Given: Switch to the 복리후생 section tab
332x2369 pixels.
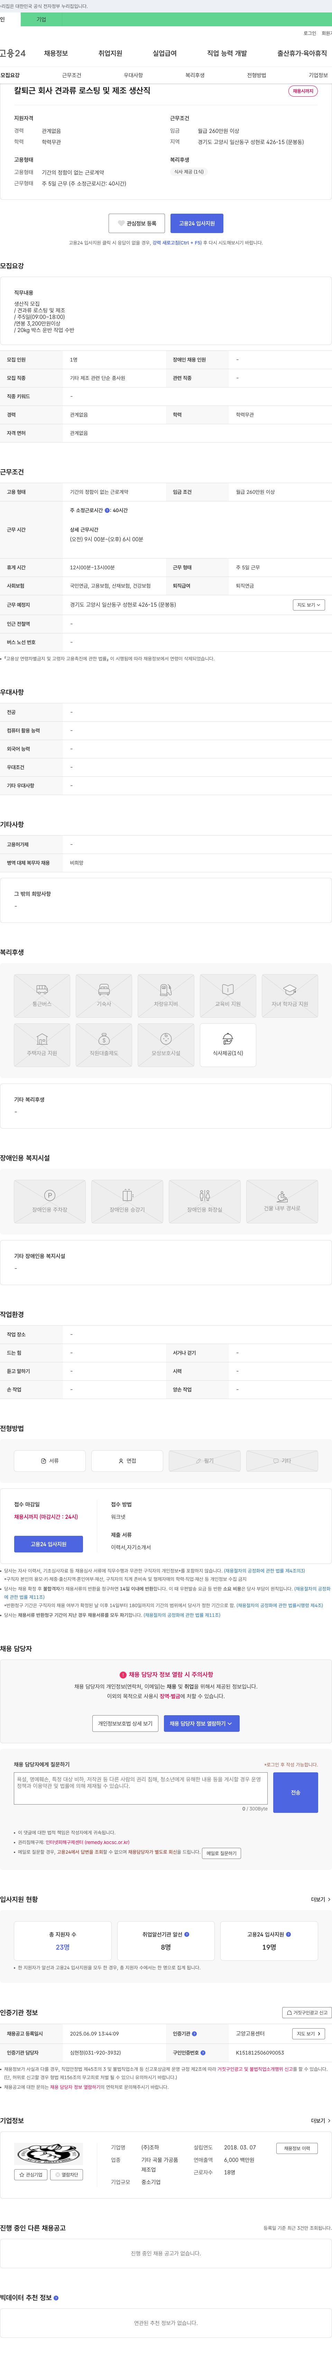Looking at the screenshot, I should click(x=195, y=75).
